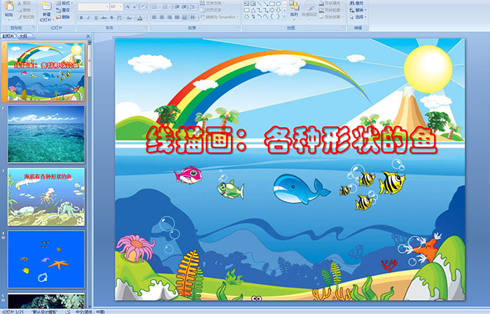Image resolution: width=490 pixels, height=314 pixels.
Task: Open the Character Spacing (AV) dropdown
Action: 120,17
